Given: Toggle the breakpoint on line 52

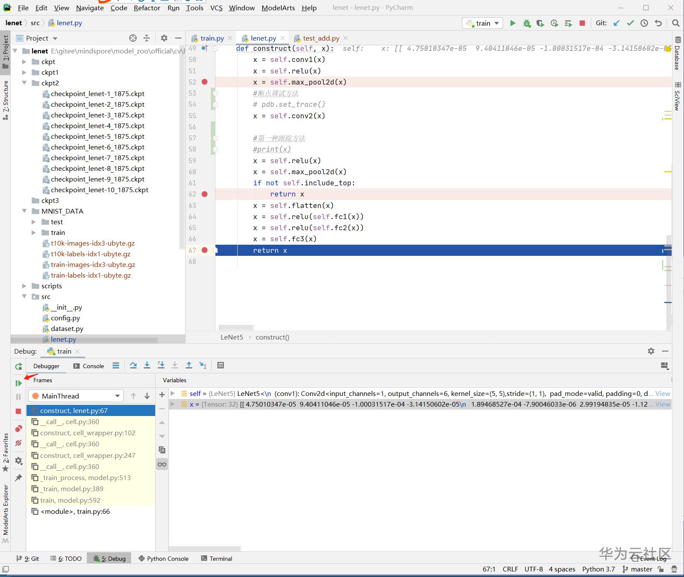Looking at the screenshot, I should click(x=205, y=82).
